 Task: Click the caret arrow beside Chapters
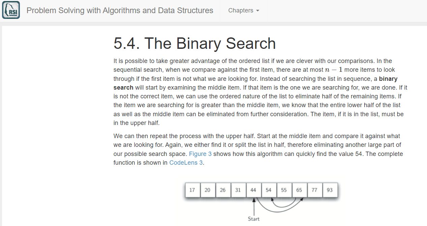click(x=258, y=11)
